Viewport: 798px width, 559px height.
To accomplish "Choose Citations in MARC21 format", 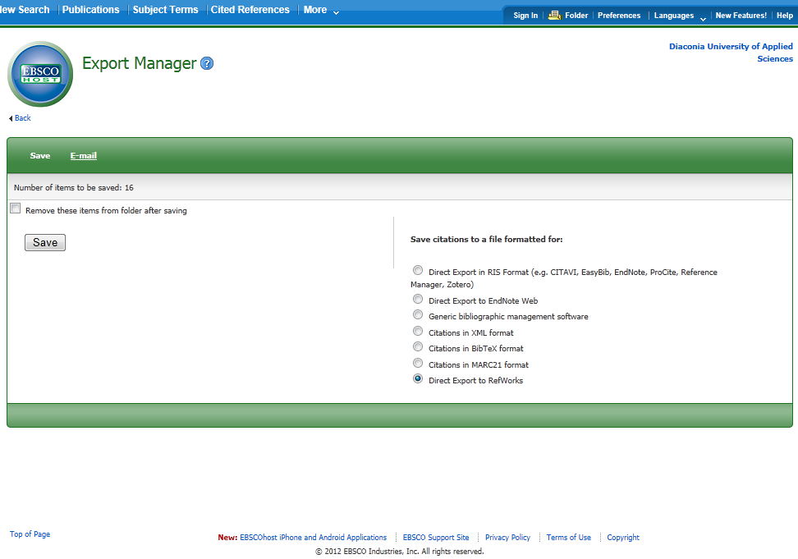I will (x=418, y=363).
